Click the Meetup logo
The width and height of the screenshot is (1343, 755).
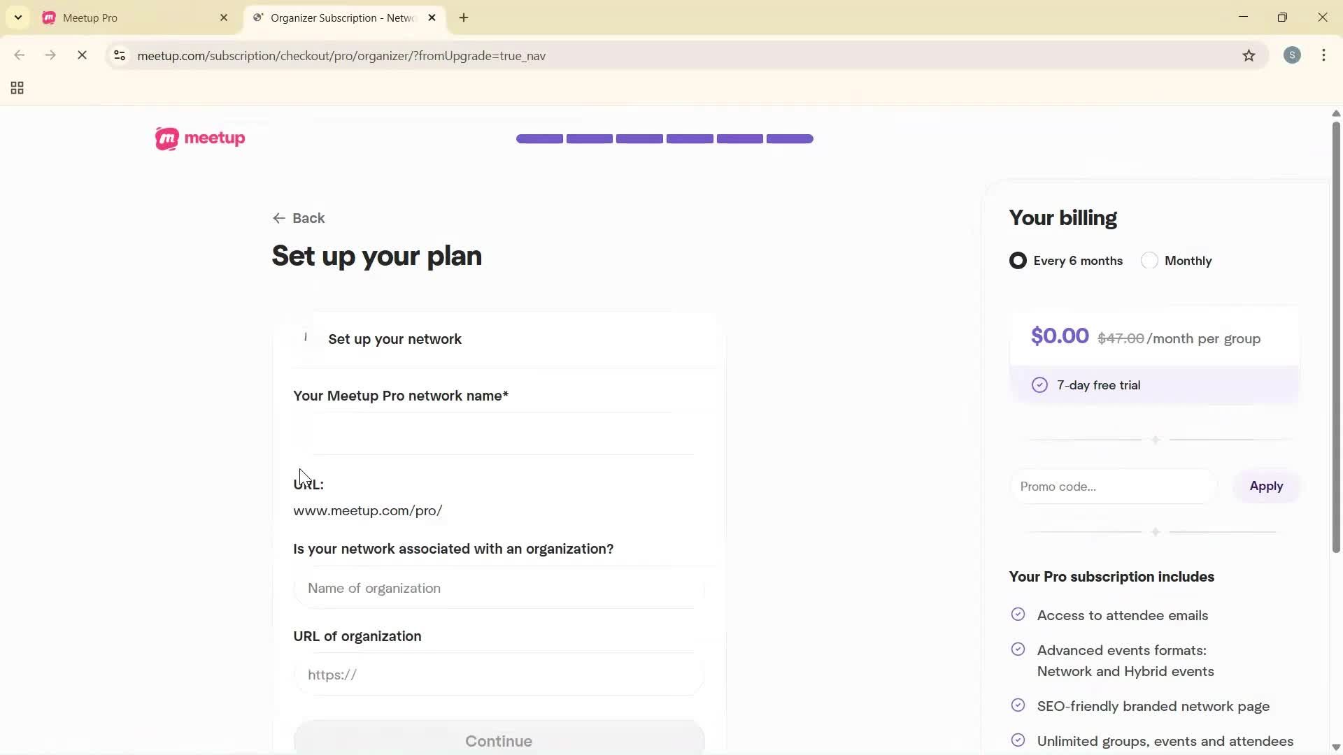pyautogui.click(x=200, y=138)
